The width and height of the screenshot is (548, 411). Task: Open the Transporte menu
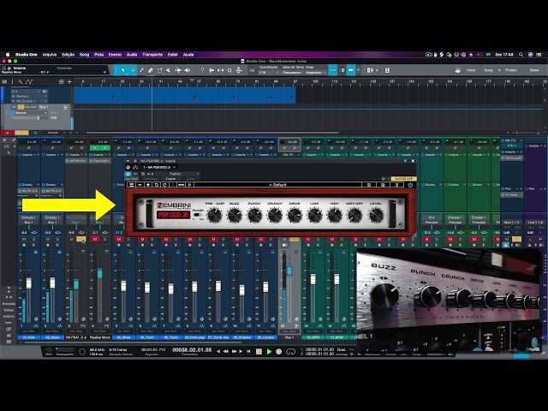pos(152,55)
